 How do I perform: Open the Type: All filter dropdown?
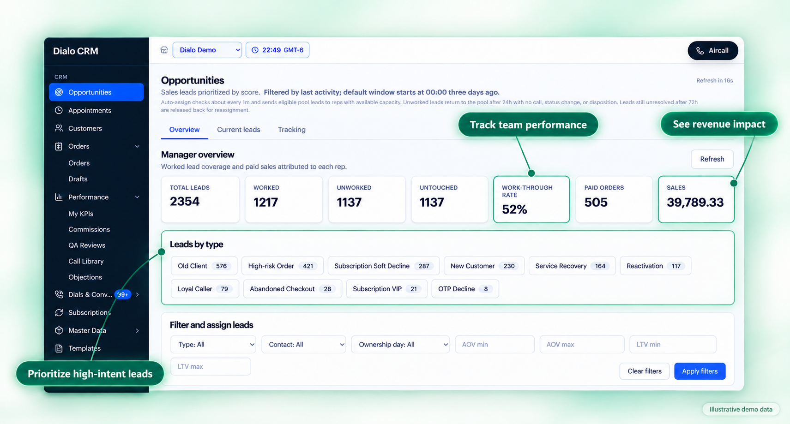pos(213,345)
